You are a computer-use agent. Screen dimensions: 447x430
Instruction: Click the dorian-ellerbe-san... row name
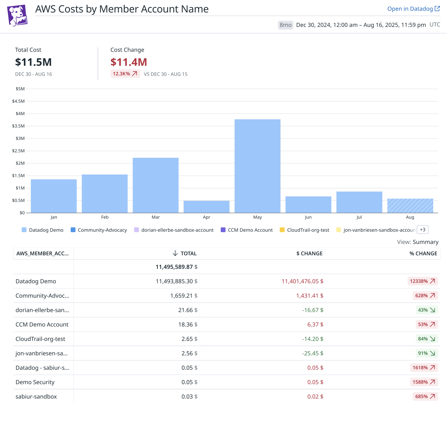[x=42, y=310]
